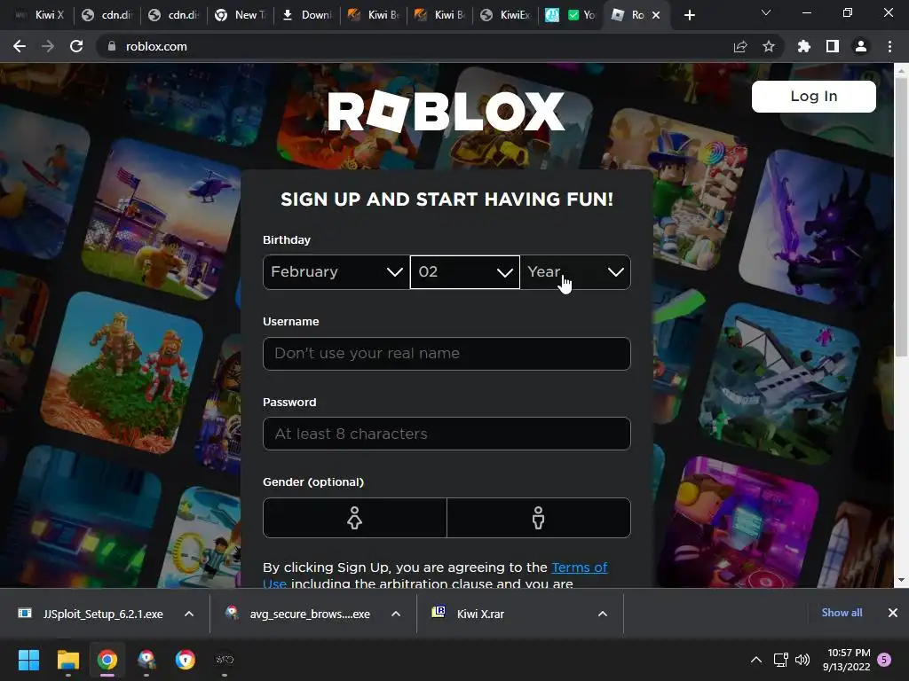Select the female gender icon
The width and height of the screenshot is (909, 681).
coord(354,518)
